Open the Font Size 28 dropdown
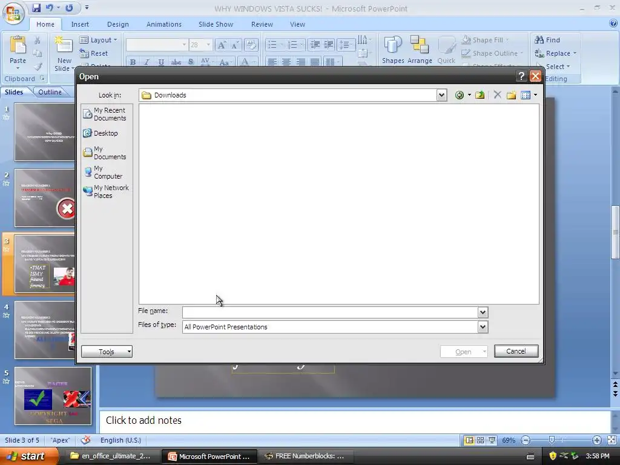 (x=208, y=45)
